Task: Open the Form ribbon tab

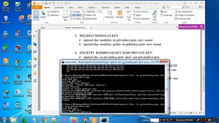Action: 80,8
